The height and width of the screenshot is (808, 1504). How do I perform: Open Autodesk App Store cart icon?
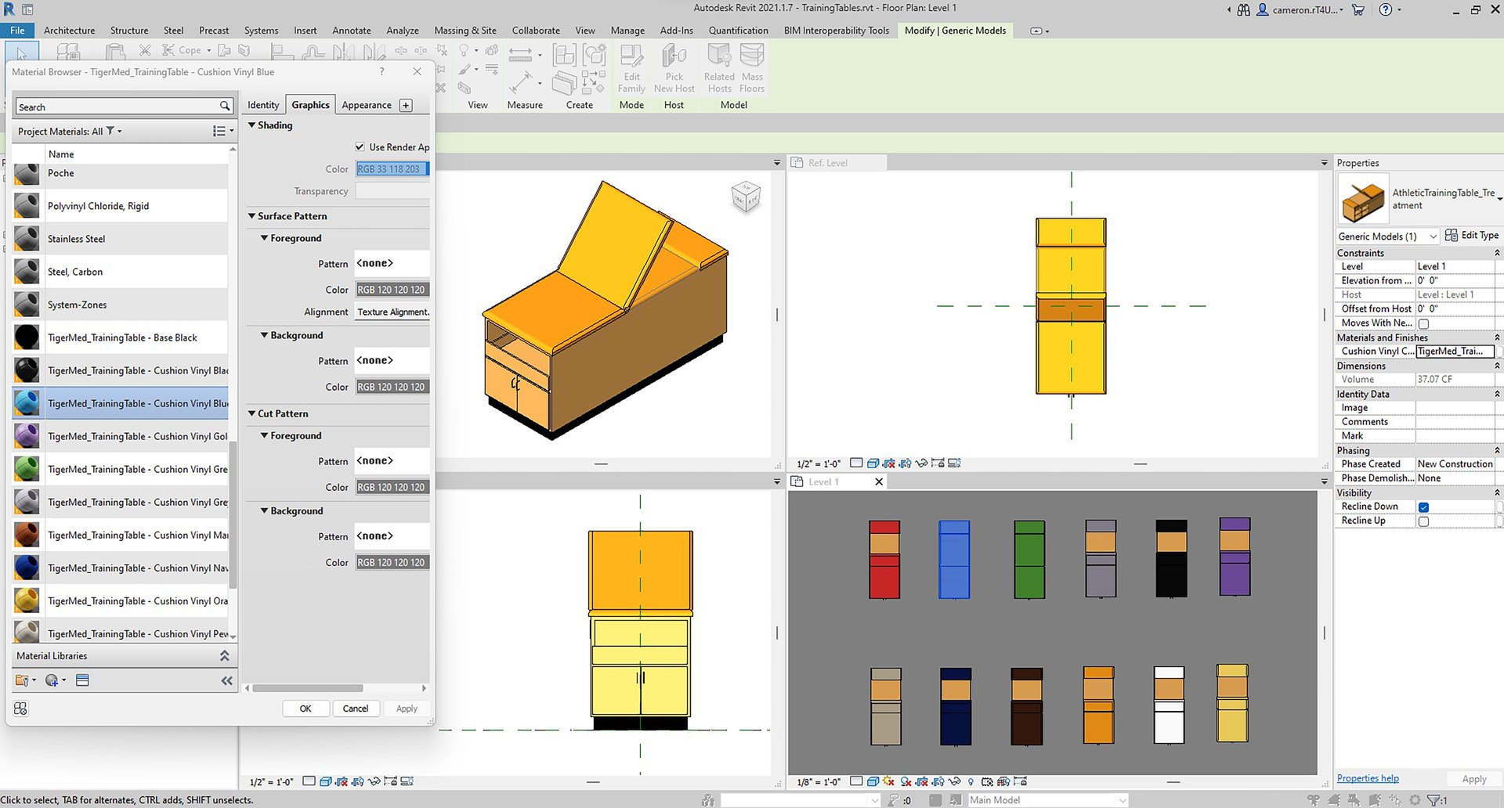click(1358, 9)
